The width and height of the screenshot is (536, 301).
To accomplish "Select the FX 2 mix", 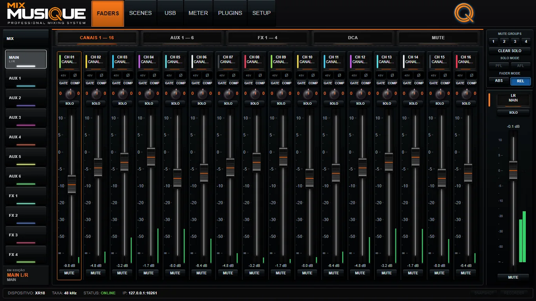I will [26, 216].
